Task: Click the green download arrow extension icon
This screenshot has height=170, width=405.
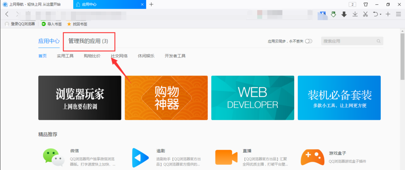Action: point(333,14)
